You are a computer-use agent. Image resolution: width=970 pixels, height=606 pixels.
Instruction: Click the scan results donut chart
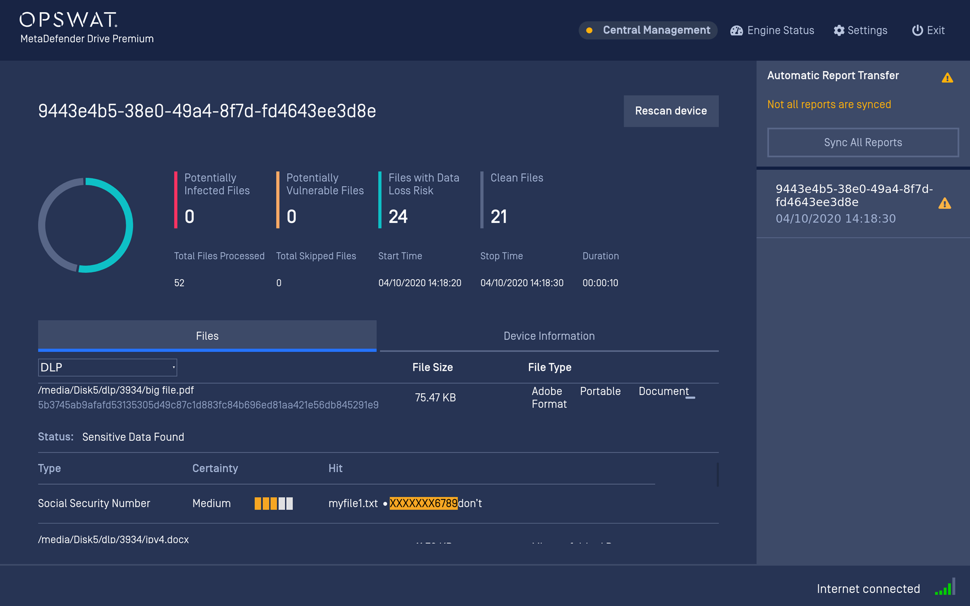[x=85, y=225]
